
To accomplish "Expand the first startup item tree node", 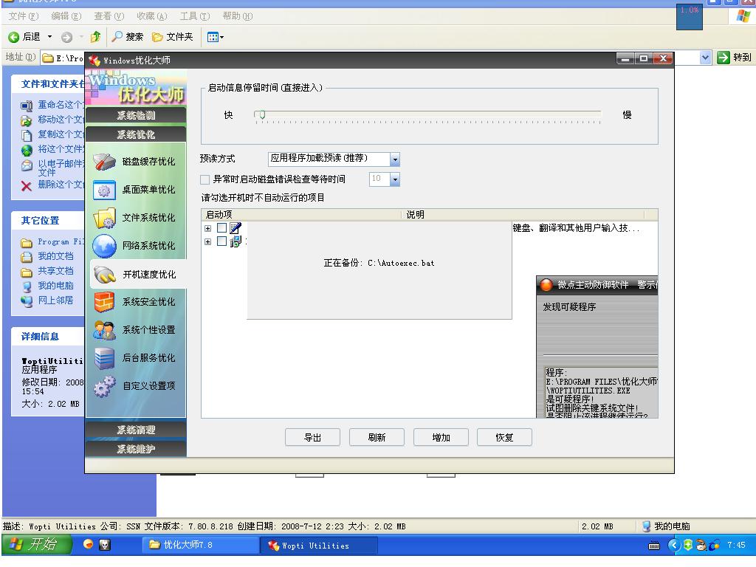I will pos(207,228).
